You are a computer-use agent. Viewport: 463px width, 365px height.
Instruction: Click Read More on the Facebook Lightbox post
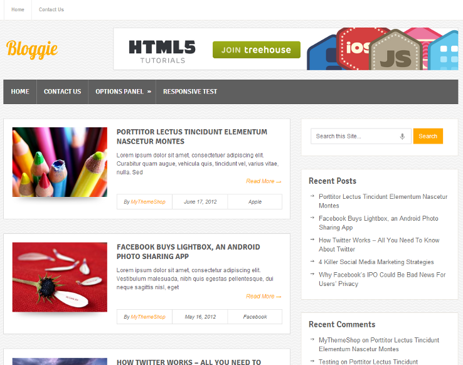click(x=263, y=296)
